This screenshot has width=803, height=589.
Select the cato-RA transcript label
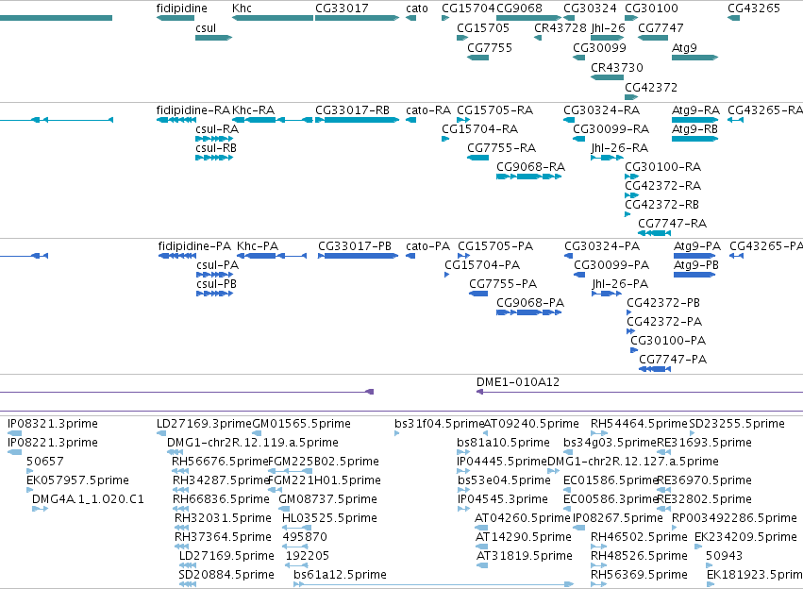428,110
